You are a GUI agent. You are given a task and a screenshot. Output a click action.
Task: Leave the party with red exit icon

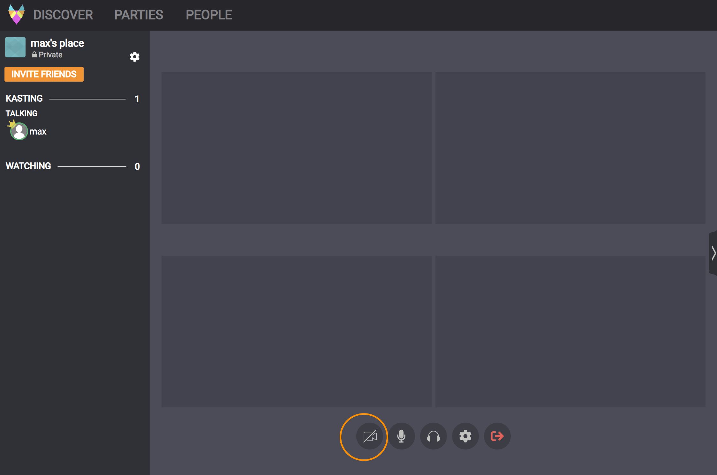497,436
